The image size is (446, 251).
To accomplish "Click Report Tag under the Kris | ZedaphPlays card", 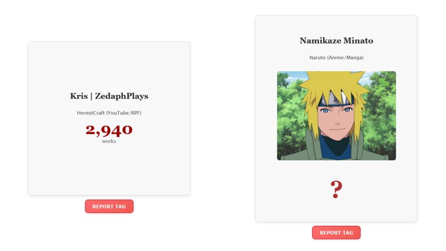I will pos(109,206).
